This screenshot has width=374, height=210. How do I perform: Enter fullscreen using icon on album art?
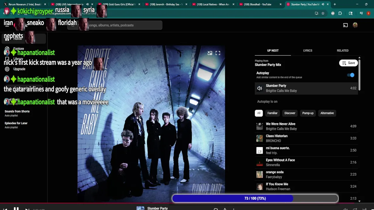pyautogui.click(x=218, y=53)
